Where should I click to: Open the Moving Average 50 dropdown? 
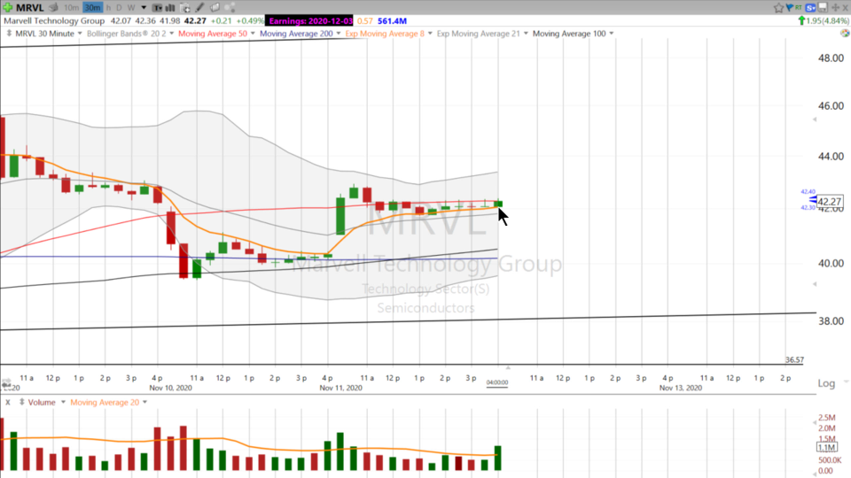pos(253,34)
